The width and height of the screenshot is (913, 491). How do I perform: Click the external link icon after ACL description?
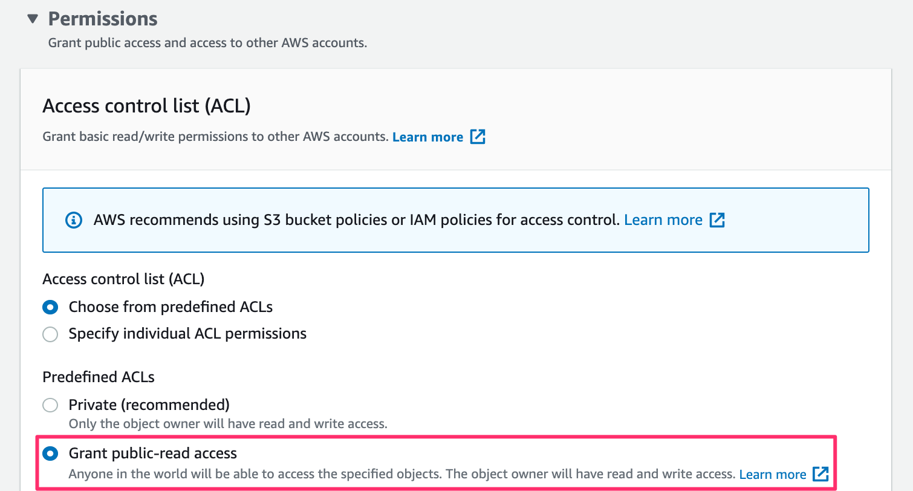(478, 137)
